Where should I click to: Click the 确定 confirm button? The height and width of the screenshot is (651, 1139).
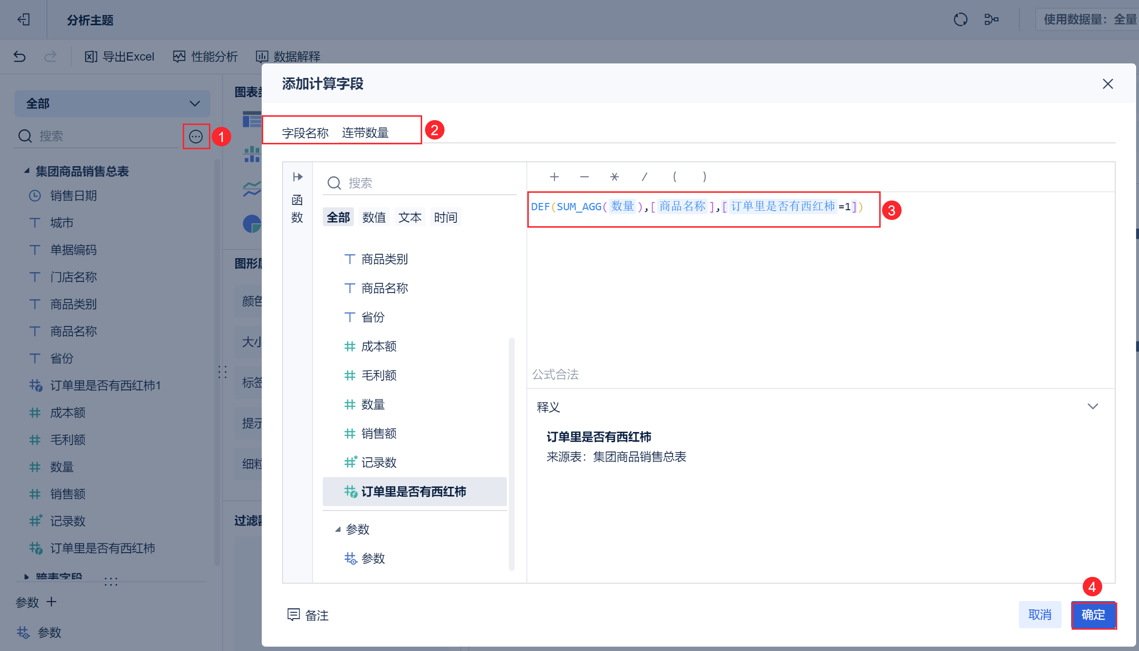(1093, 615)
